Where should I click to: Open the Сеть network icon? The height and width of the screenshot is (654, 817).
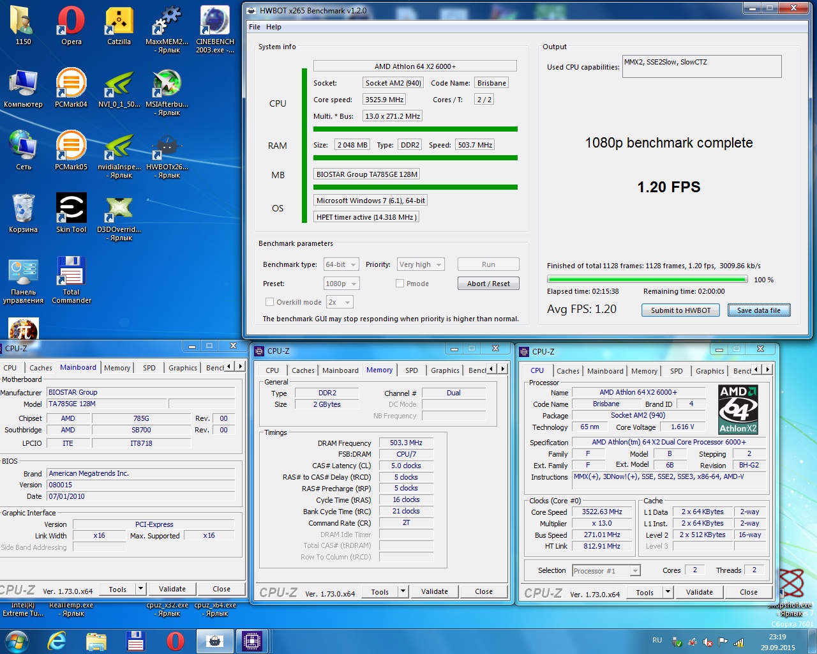23,151
